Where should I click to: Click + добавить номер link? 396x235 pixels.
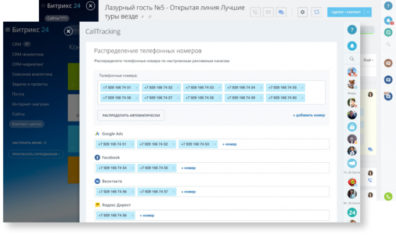[309, 115]
